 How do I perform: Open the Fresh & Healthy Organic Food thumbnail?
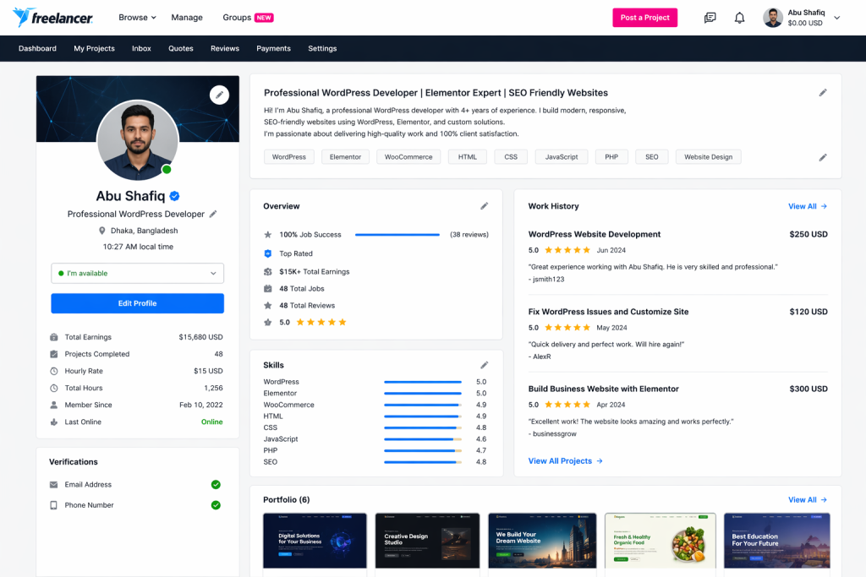point(660,541)
